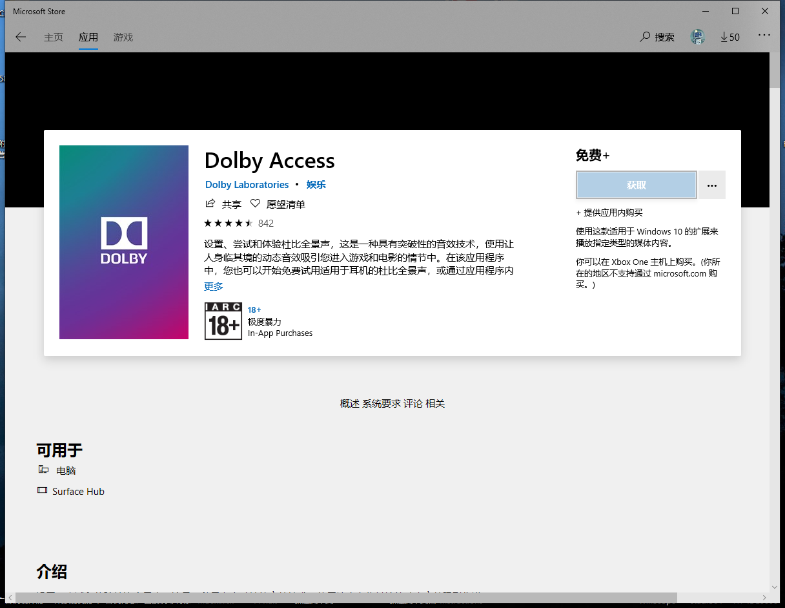The image size is (785, 608).
Task: Open the store's more options menu
Action: coord(764,36)
